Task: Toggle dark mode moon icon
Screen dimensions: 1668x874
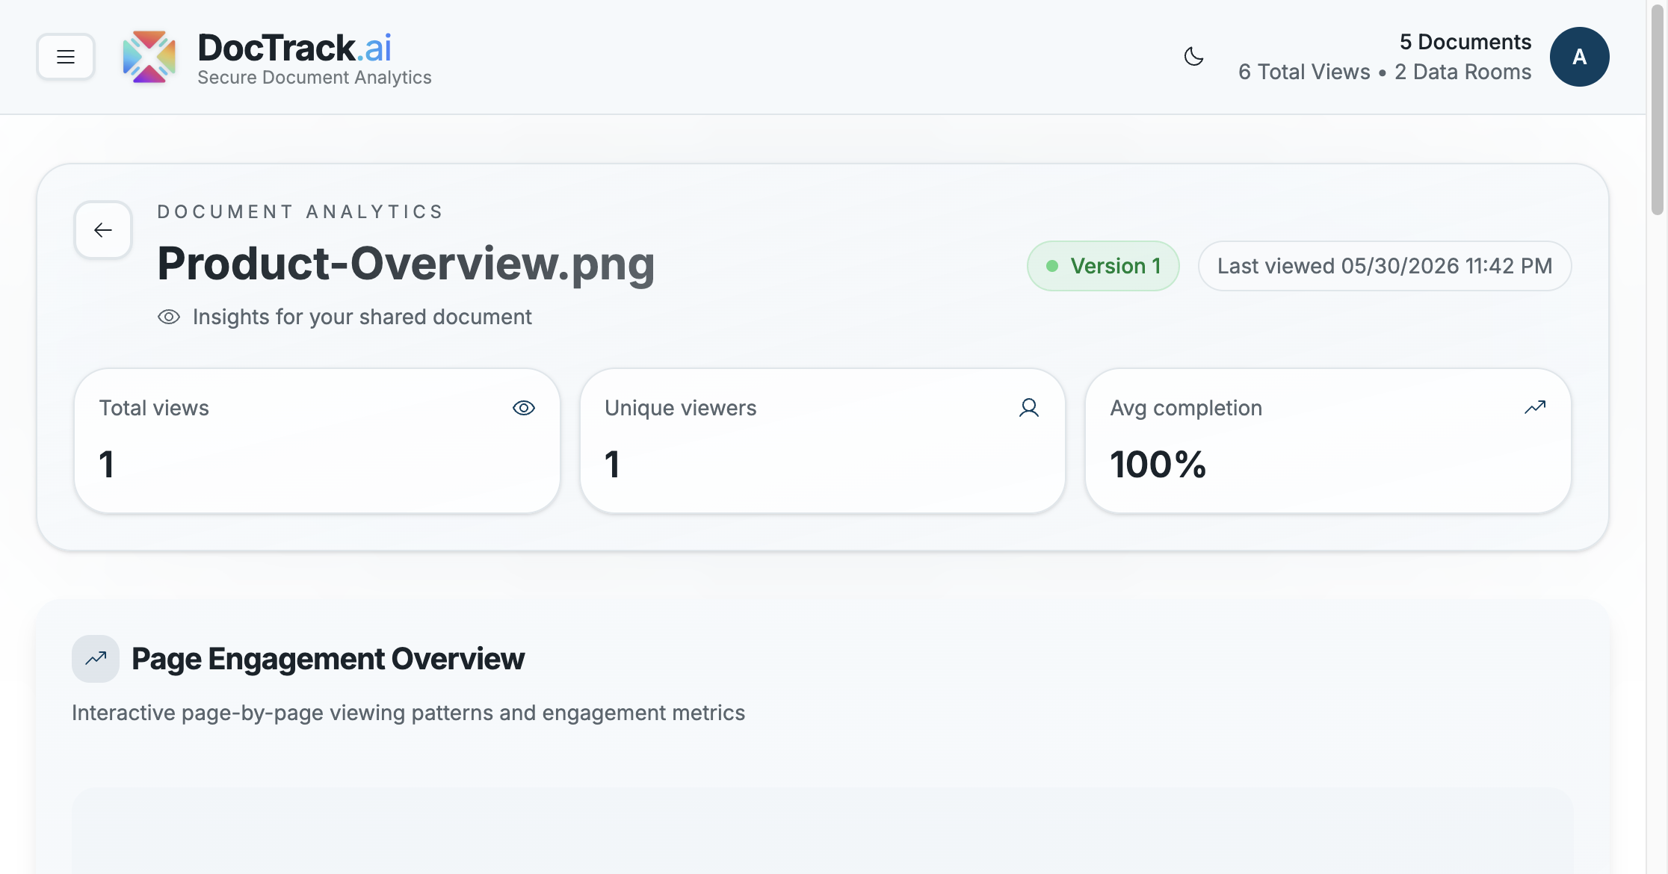Action: [x=1193, y=57]
